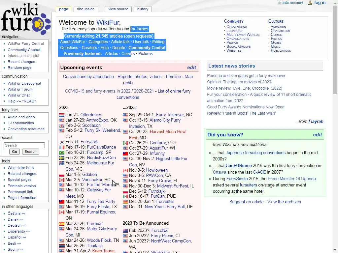The image size is (338, 253).
Task: Click the Brazil flag beside Furcamp
Action: [62, 153]
